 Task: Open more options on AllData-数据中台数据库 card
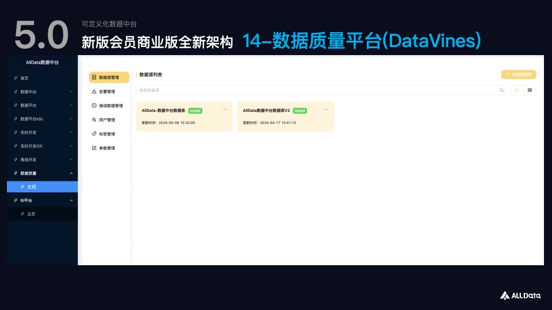pyautogui.click(x=225, y=109)
